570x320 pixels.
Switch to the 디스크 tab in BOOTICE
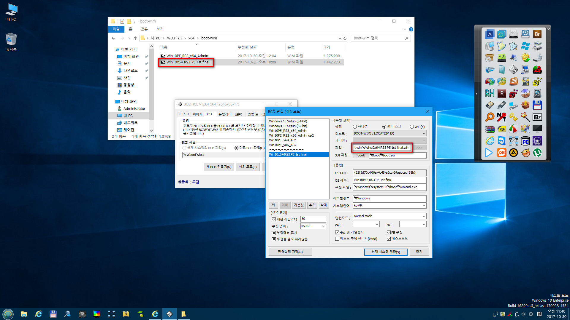pyautogui.click(x=184, y=114)
